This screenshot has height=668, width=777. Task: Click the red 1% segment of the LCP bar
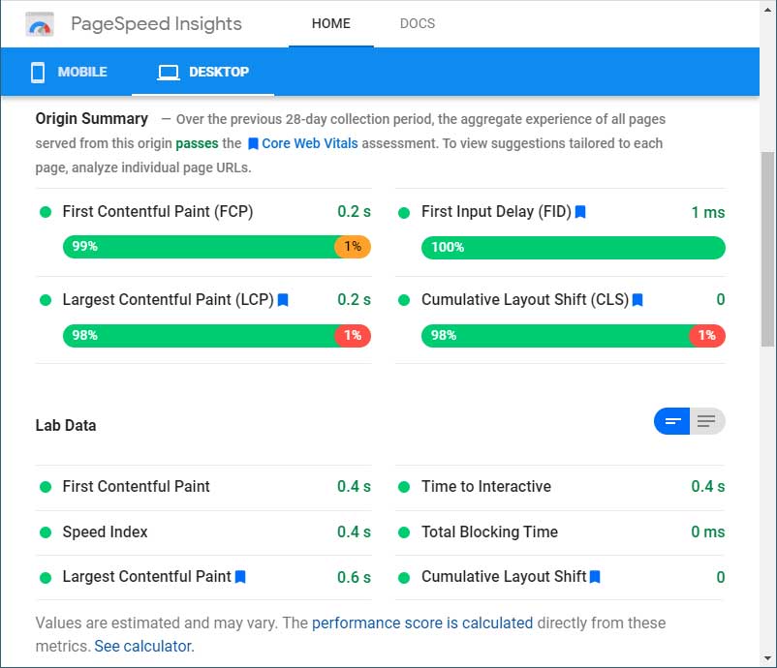[x=353, y=336]
